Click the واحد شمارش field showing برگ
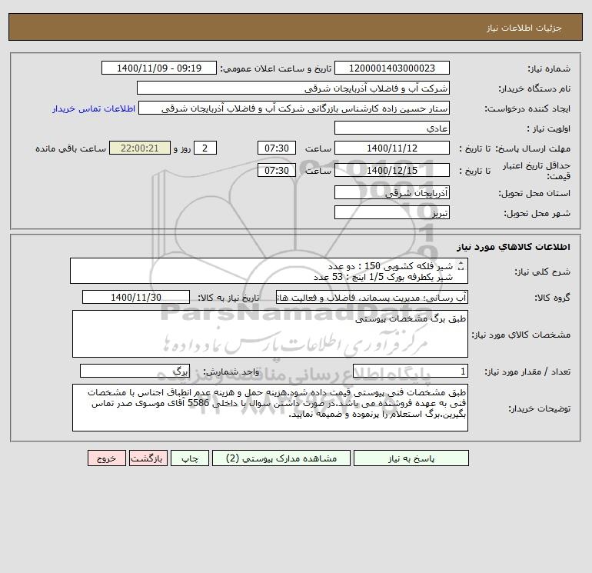The width and height of the screenshot is (592, 573). pos(135,371)
